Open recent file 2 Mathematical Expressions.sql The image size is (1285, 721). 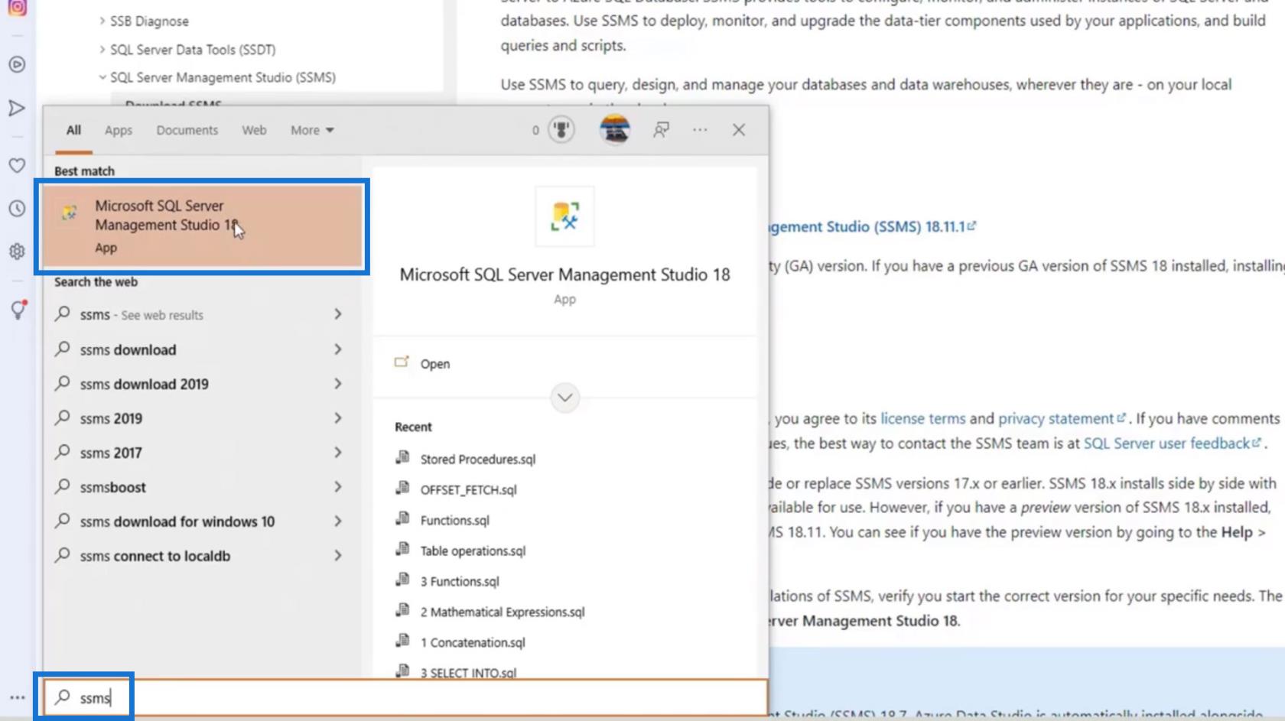pyautogui.click(x=502, y=612)
